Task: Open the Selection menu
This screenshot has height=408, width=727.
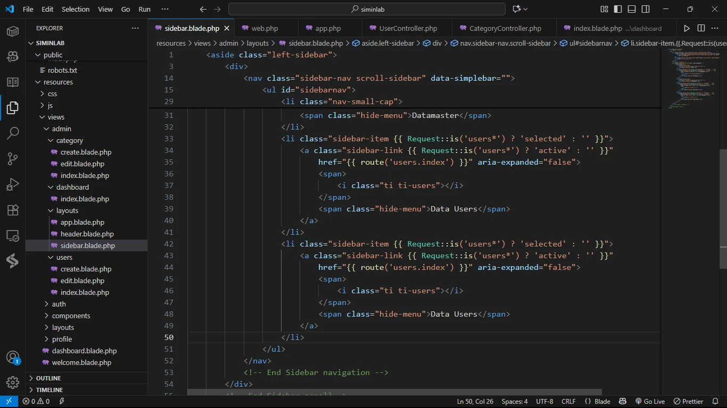Action: [x=76, y=9]
